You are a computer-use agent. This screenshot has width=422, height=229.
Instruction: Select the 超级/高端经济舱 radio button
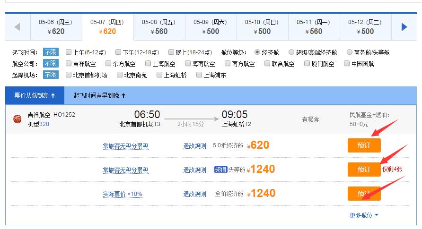291,52
